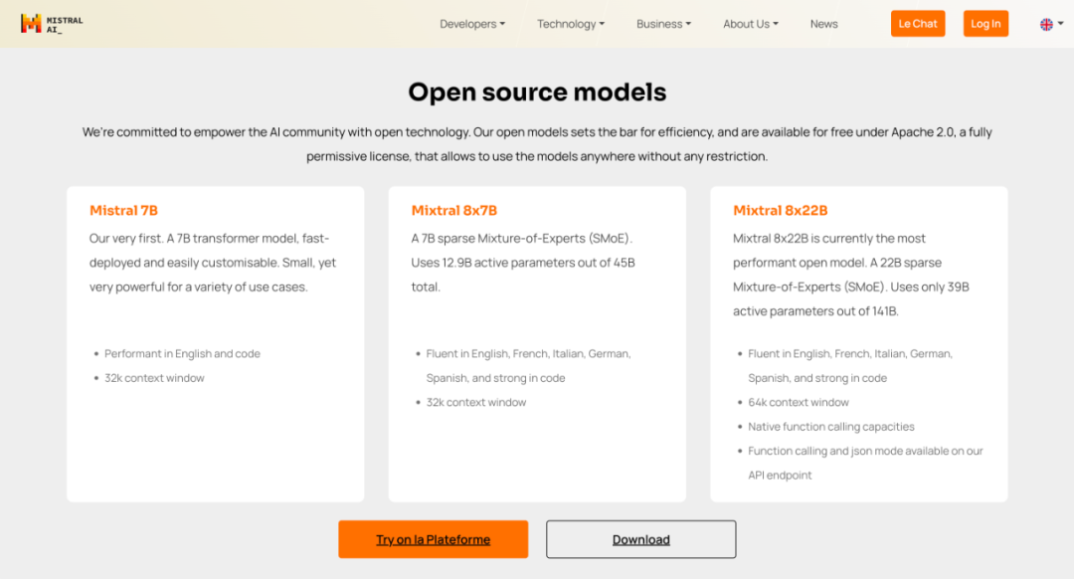Launch Le Chat from the header
The image size is (1074, 579).
(917, 24)
